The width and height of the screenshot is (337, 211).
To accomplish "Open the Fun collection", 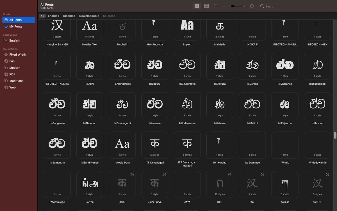I will (19, 61).
